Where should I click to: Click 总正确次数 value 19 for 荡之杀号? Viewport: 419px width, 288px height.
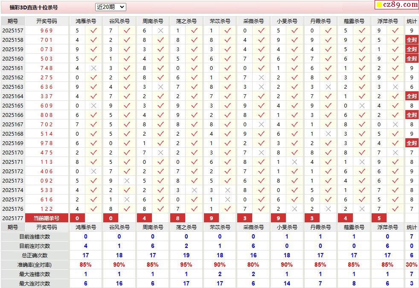[186, 256]
